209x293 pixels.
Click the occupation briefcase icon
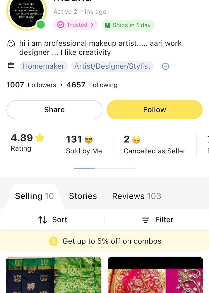11,66
